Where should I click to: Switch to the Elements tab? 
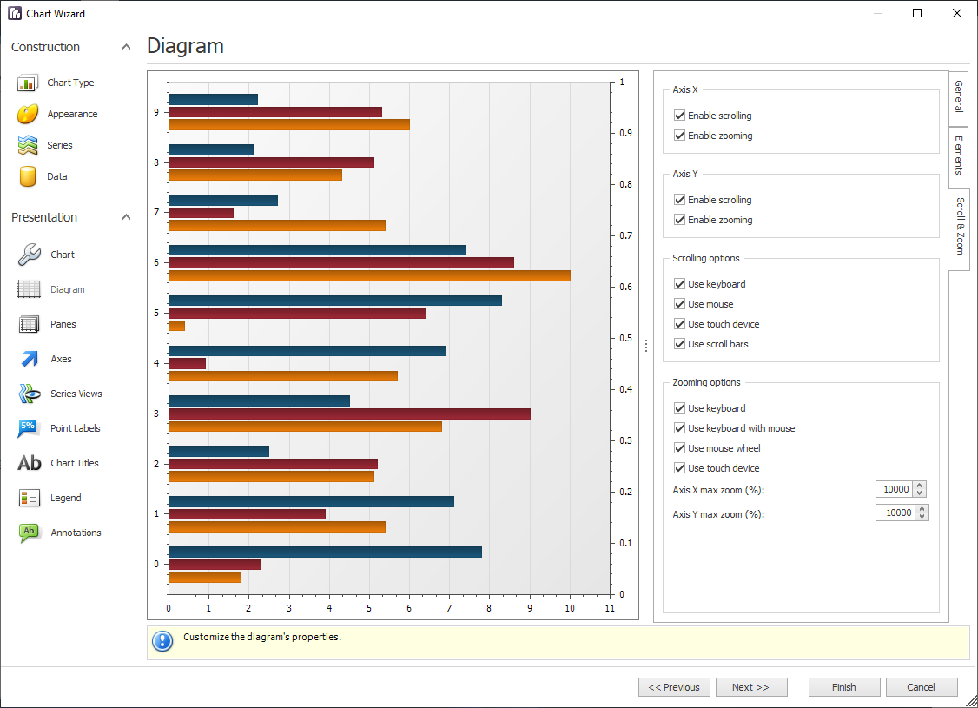pos(958,156)
